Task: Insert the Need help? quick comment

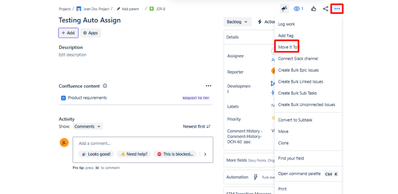Action: 134,154
